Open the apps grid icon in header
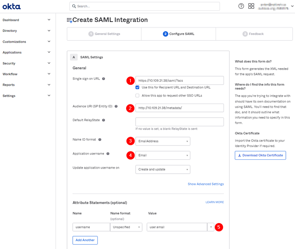Image resolution: width=295 pixels, height=249 pixels. click(x=251, y=6)
